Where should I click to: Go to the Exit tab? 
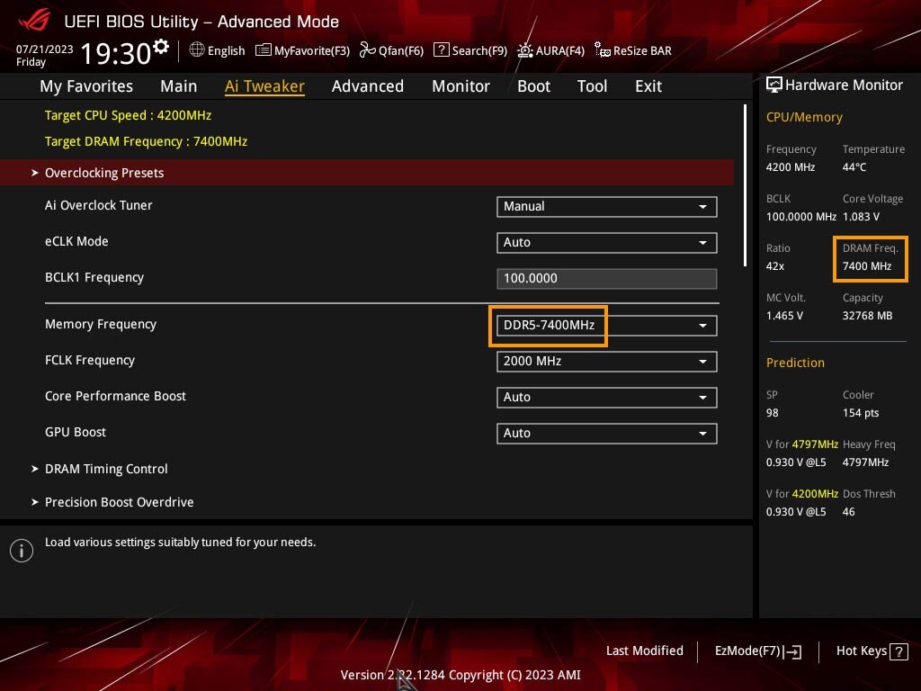click(648, 86)
